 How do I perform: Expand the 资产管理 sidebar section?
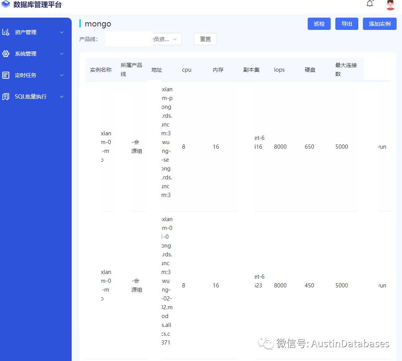(x=61, y=32)
